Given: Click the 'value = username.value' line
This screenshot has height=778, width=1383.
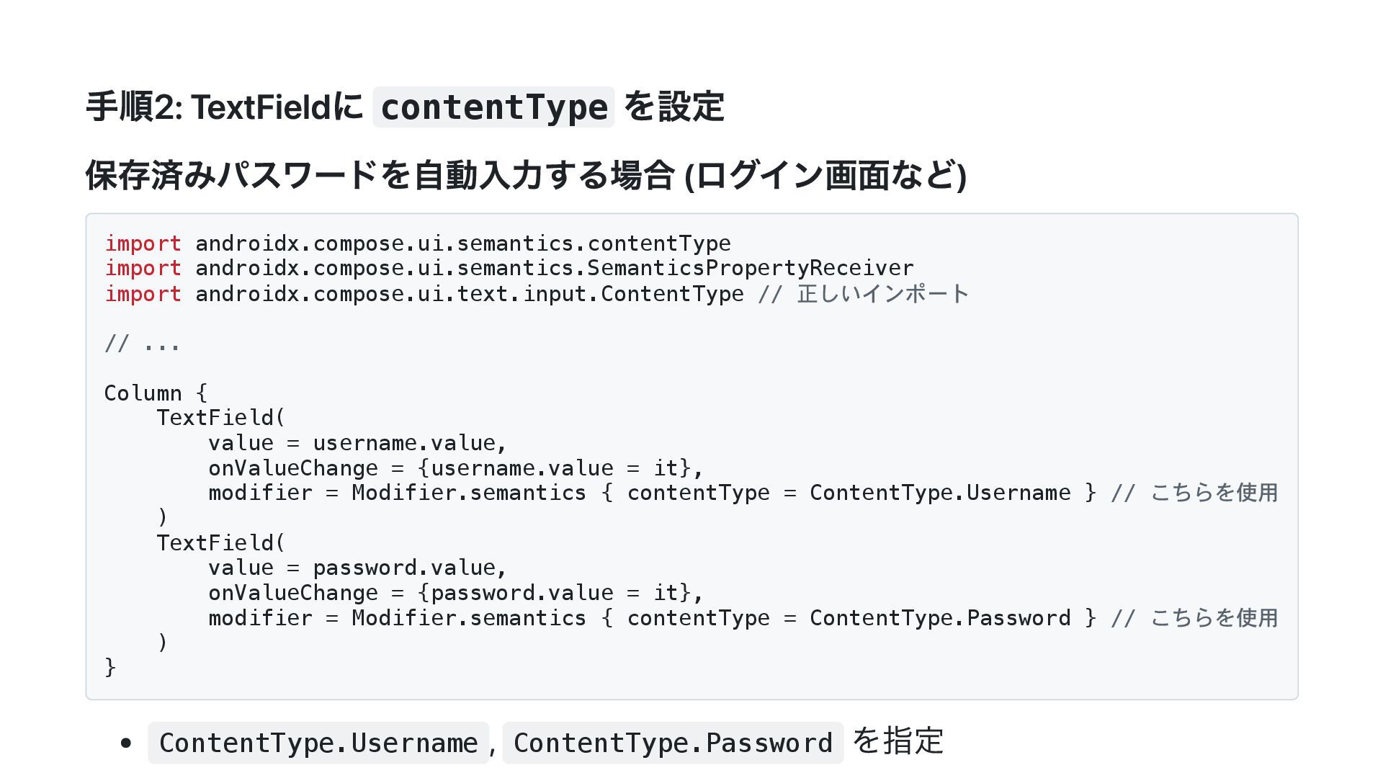Looking at the screenshot, I should [357, 443].
